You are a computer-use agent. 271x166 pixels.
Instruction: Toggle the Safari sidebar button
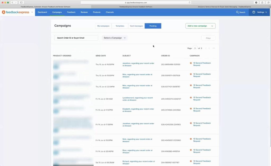pyautogui.click(x=21, y=3)
